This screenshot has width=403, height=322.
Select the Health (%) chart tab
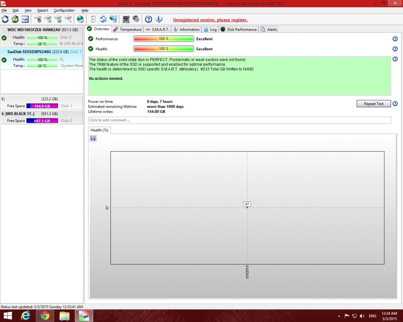[99, 130]
